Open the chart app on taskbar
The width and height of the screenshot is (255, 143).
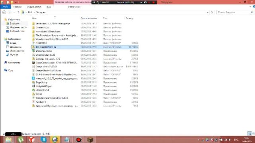click(55, 139)
